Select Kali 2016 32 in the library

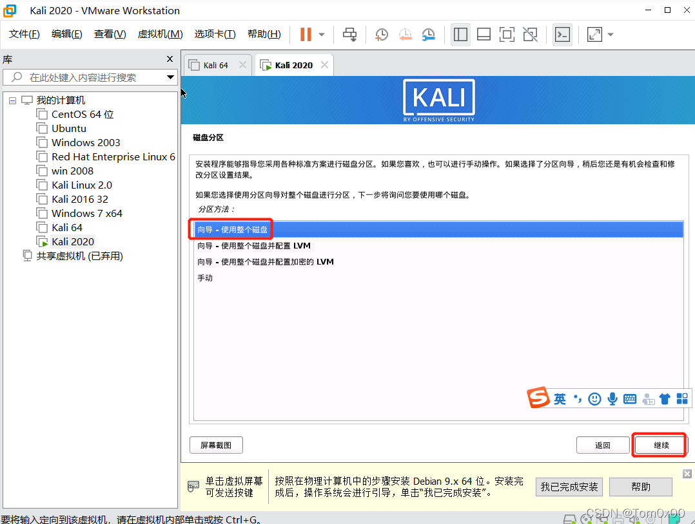point(80,200)
